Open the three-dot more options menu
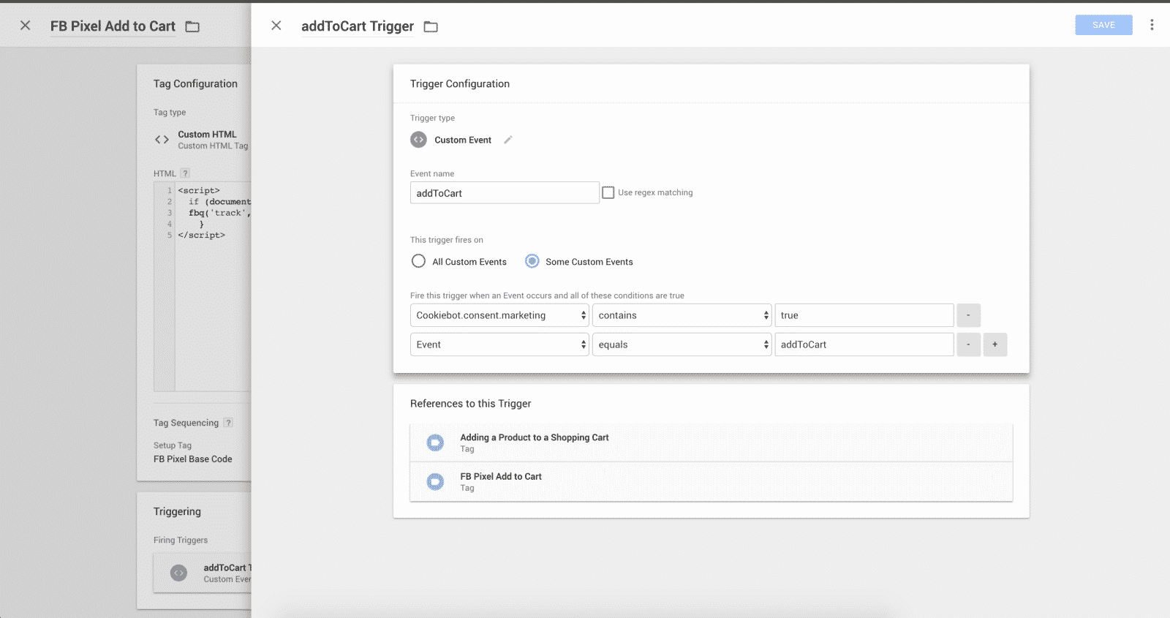Viewport: 1170px width, 618px height. (x=1152, y=25)
